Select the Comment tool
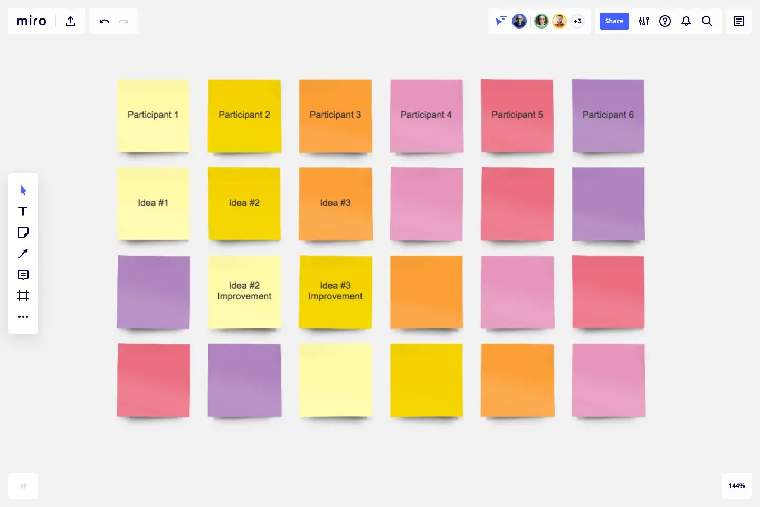Screen dimensions: 760x507 23,275
